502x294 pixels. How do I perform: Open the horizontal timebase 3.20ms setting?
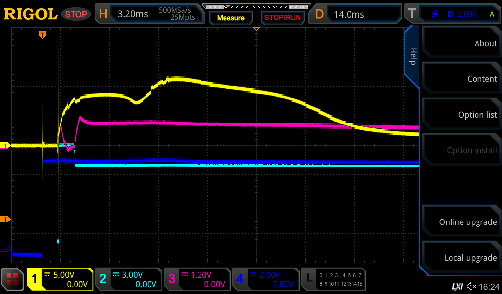(x=150, y=14)
